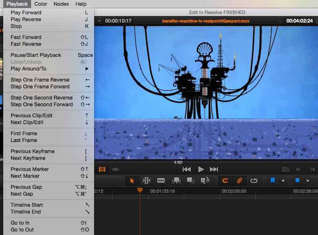Click mark in icon near viewer

coord(298,169)
